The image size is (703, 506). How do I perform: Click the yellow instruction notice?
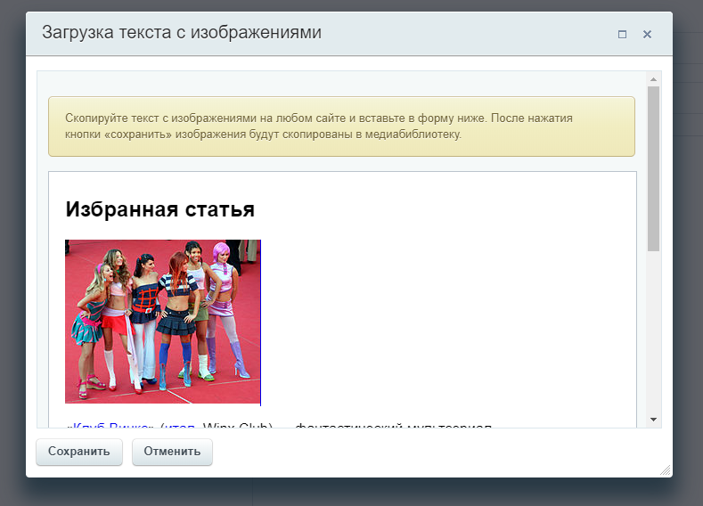(341, 126)
